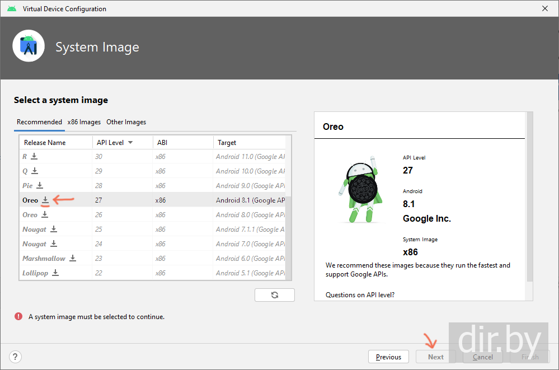
Task: Sort by API Level column arrow
Action: [x=130, y=143]
